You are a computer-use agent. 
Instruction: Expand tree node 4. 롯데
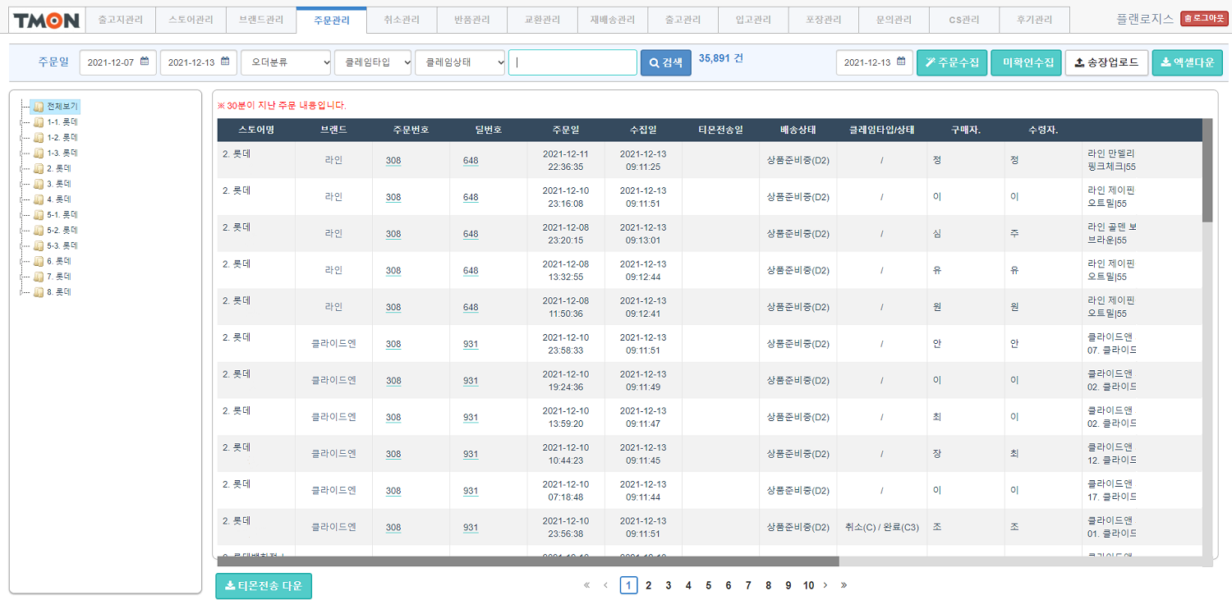(22, 199)
